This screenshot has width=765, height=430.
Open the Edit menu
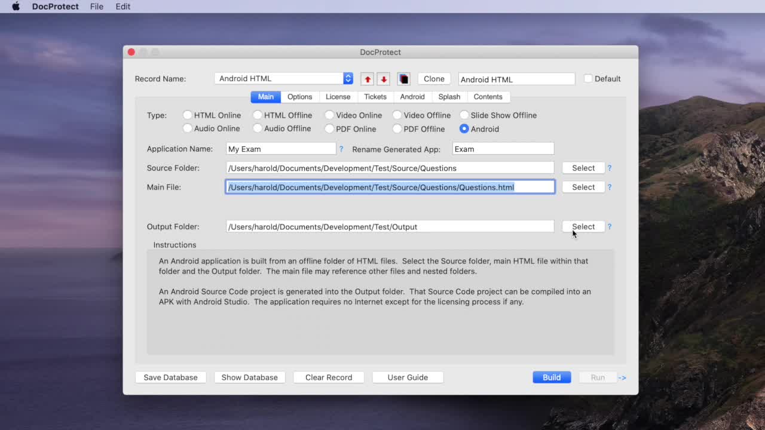tap(123, 7)
